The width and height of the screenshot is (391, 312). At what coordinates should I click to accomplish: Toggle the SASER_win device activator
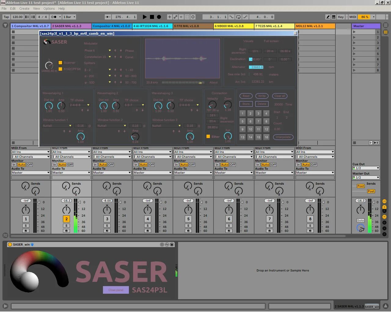pos(10,244)
